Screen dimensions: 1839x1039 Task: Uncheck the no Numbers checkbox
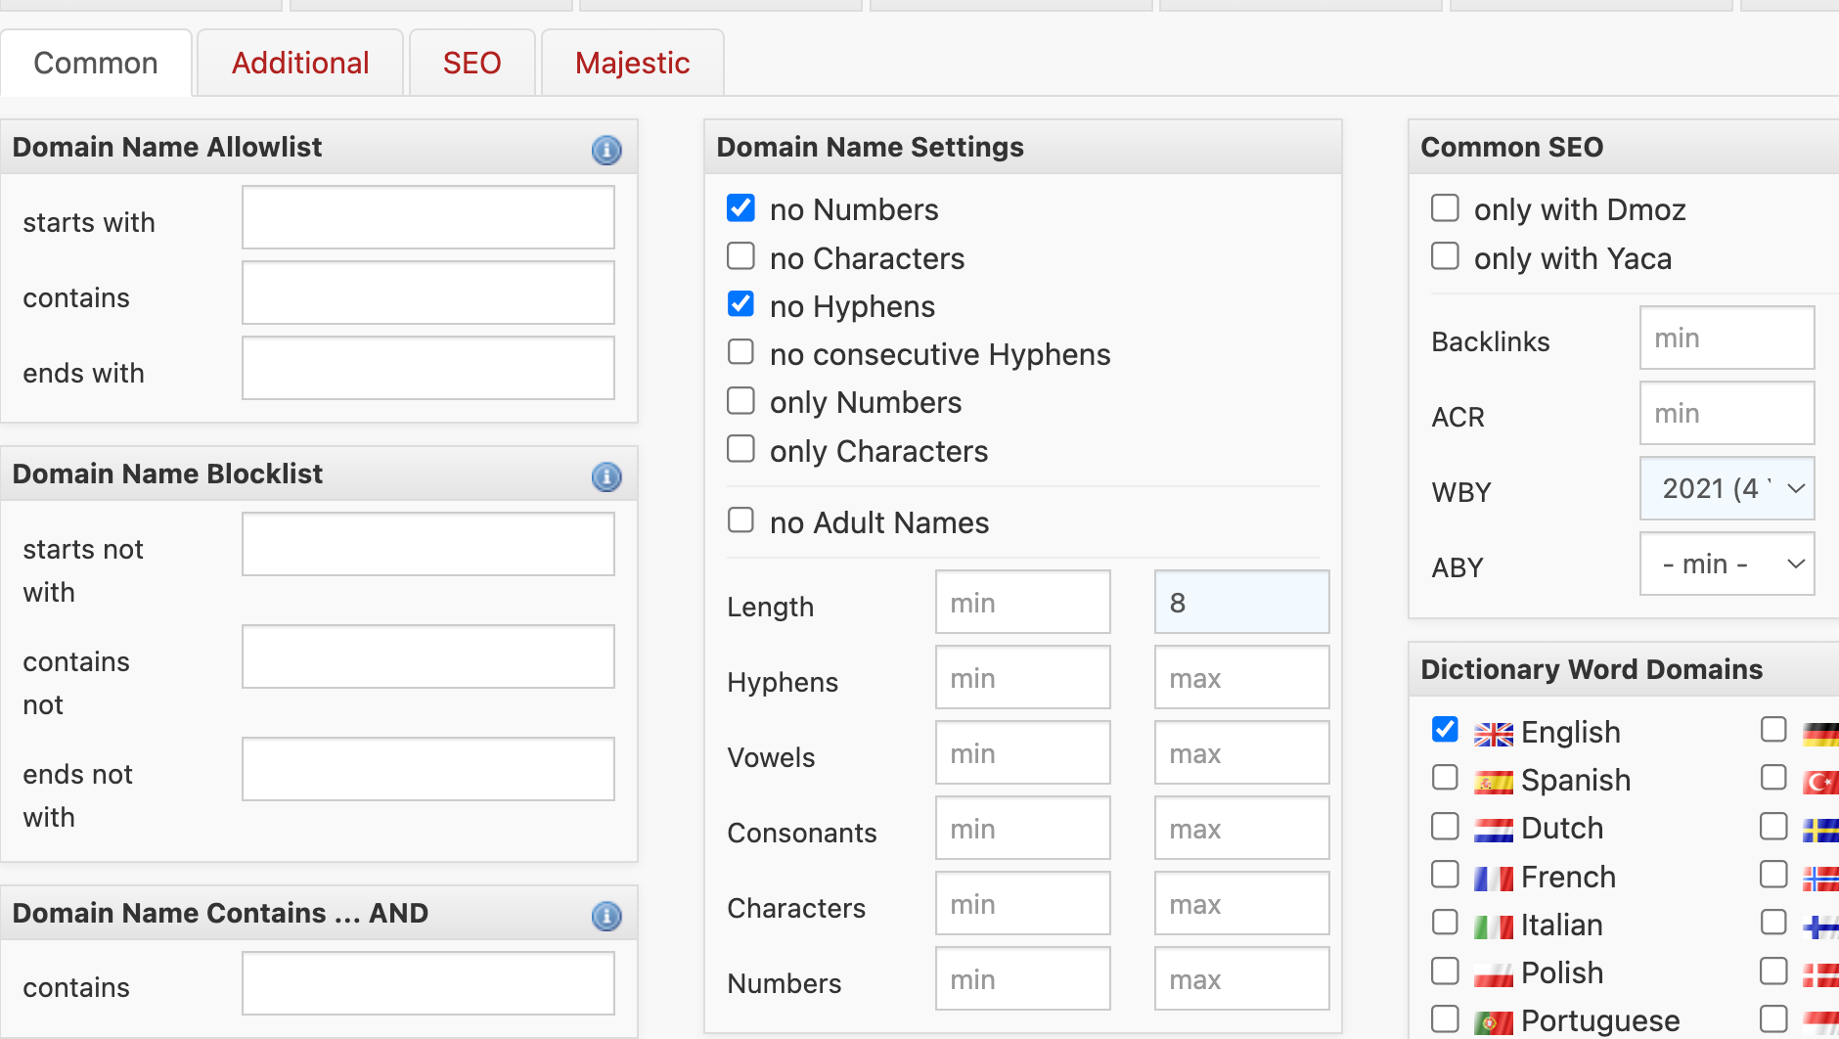click(740, 207)
